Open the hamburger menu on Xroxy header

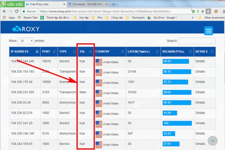point(209,31)
